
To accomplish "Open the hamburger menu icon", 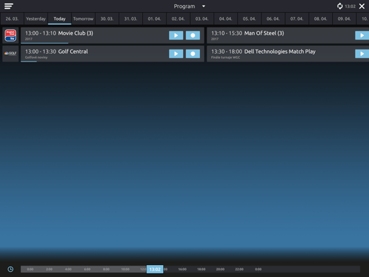I will tap(9, 6).
